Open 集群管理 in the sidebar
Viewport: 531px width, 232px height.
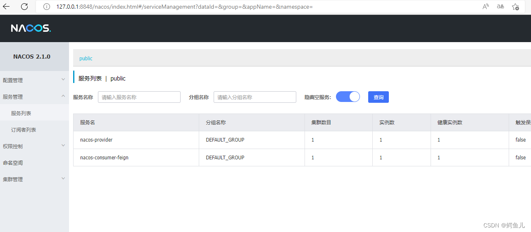tap(13, 179)
